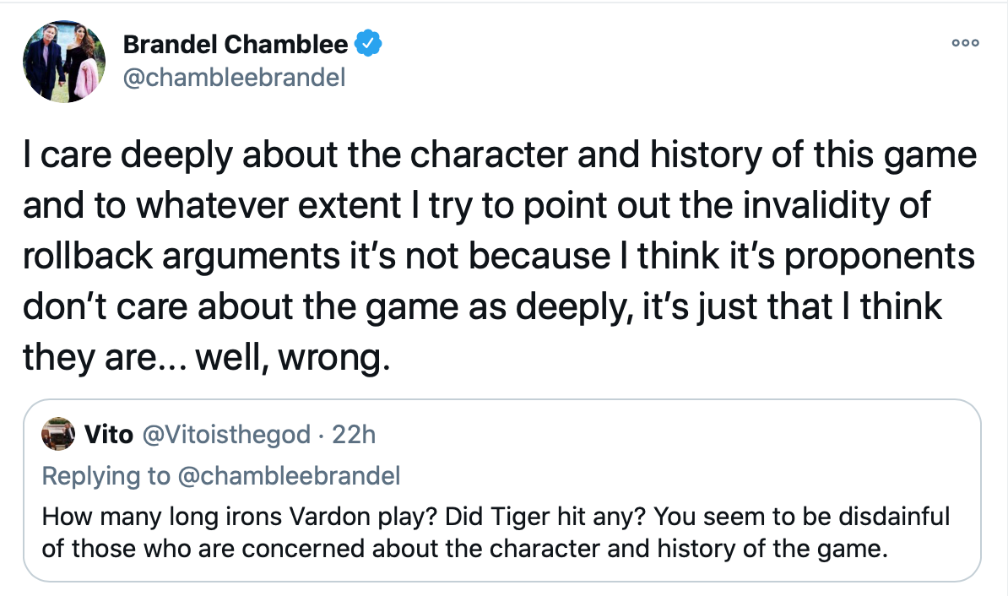Open the three-dot more options menu
1008x596 pixels.
965,43
